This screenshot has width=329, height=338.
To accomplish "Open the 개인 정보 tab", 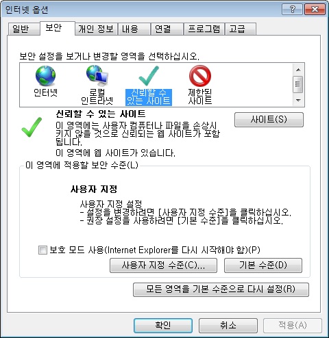I will pos(96,29).
